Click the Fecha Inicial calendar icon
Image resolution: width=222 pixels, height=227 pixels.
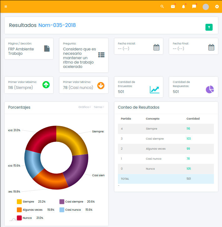[x=156, y=47]
